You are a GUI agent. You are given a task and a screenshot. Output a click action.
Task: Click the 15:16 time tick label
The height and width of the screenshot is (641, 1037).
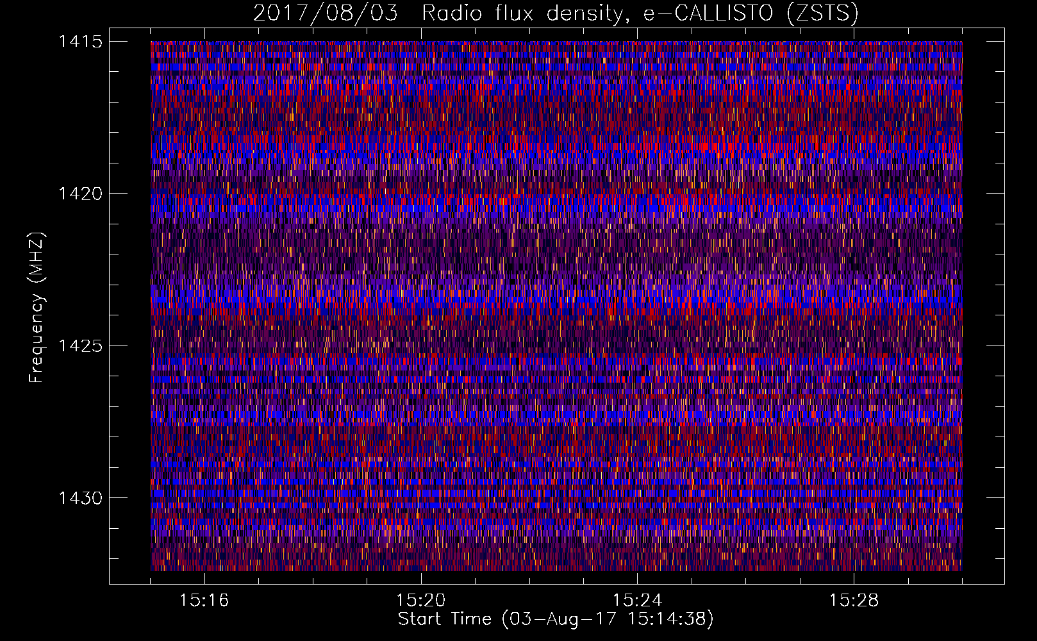coord(204,601)
